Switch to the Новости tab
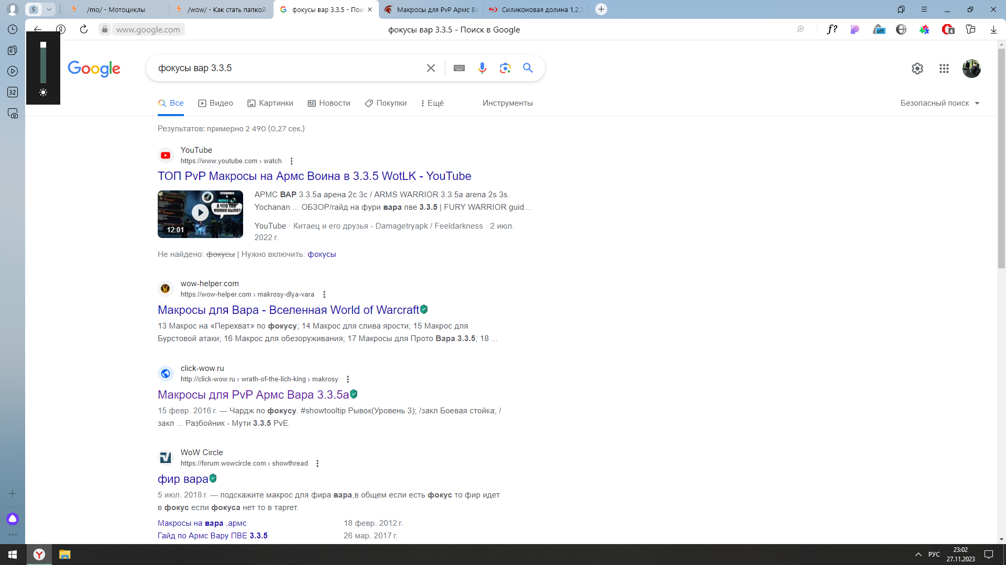Viewport: 1006px width, 565px height. pyautogui.click(x=329, y=103)
